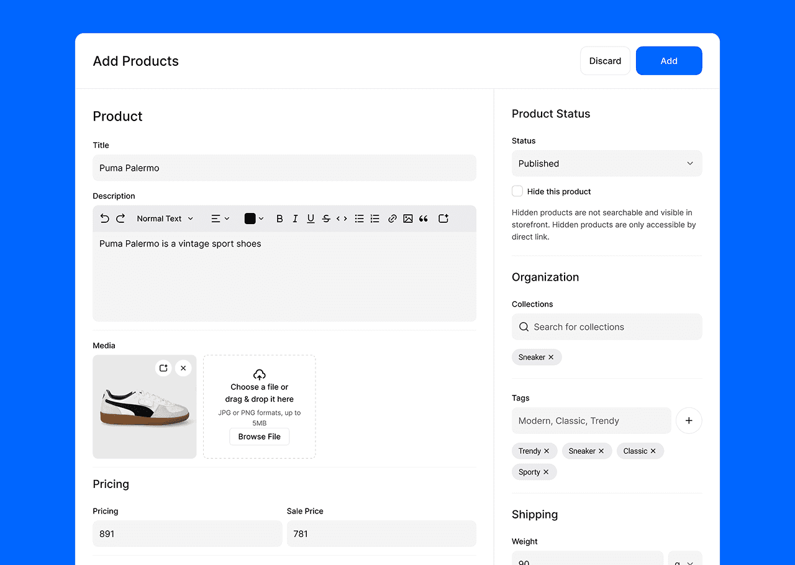The width and height of the screenshot is (795, 565).
Task: Focus the Sale Price field showing 781
Action: 381,533
